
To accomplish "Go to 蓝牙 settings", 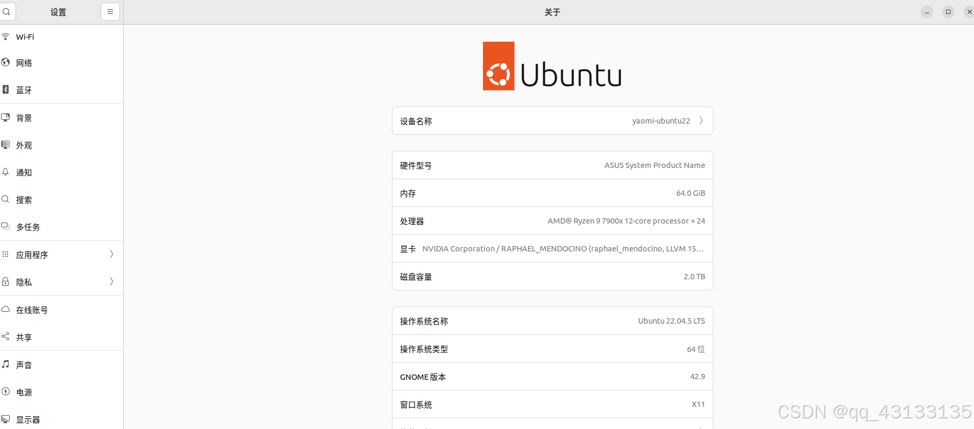I will pyautogui.click(x=62, y=90).
